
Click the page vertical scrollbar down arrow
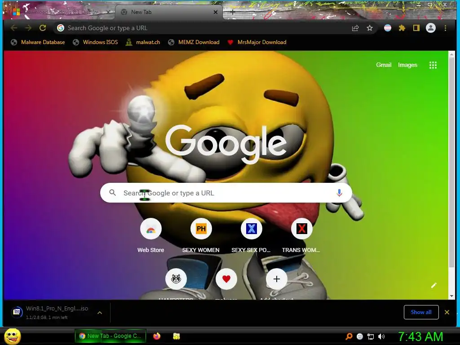452,296
